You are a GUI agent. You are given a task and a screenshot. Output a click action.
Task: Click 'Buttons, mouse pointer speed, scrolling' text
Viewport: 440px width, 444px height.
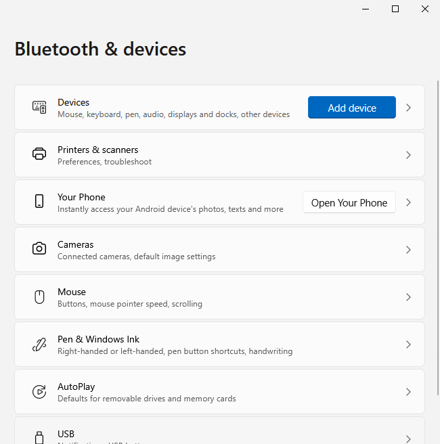(130, 304)
